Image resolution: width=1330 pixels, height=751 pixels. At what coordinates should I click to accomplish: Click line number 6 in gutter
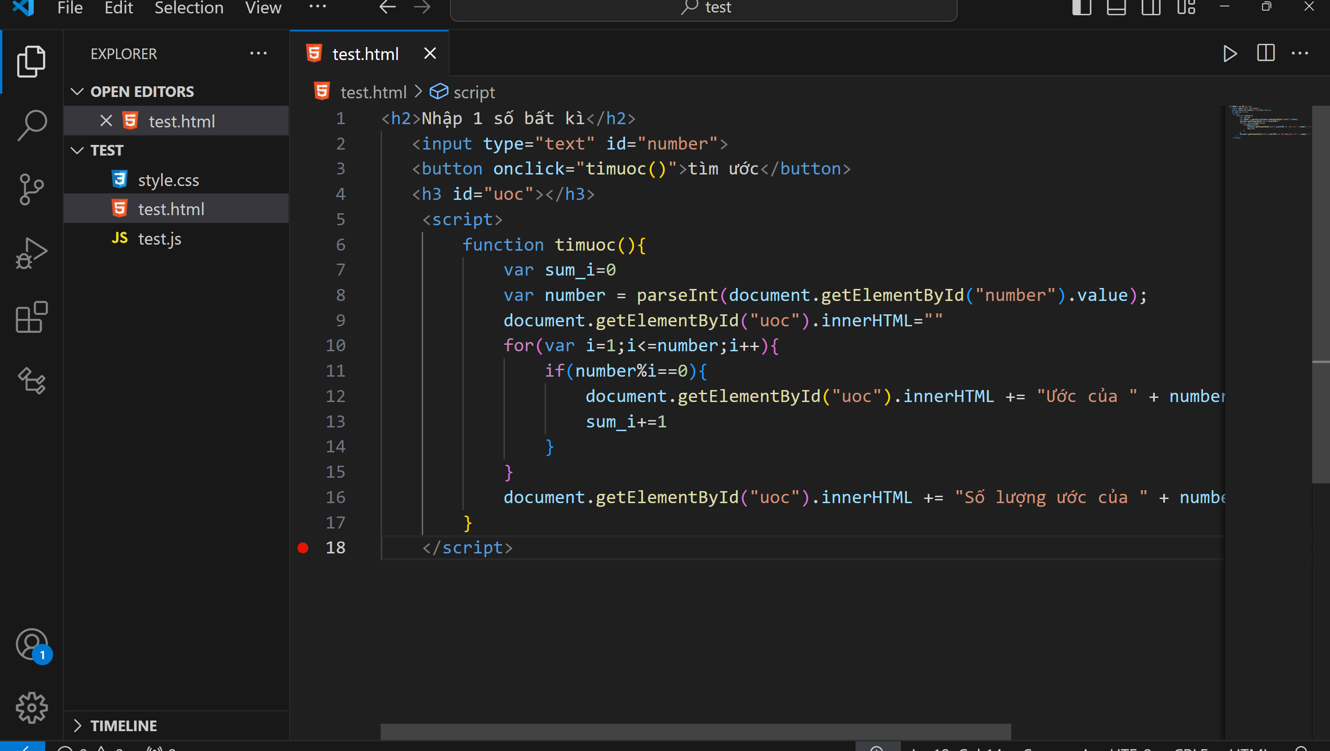(x=340, y=245)
